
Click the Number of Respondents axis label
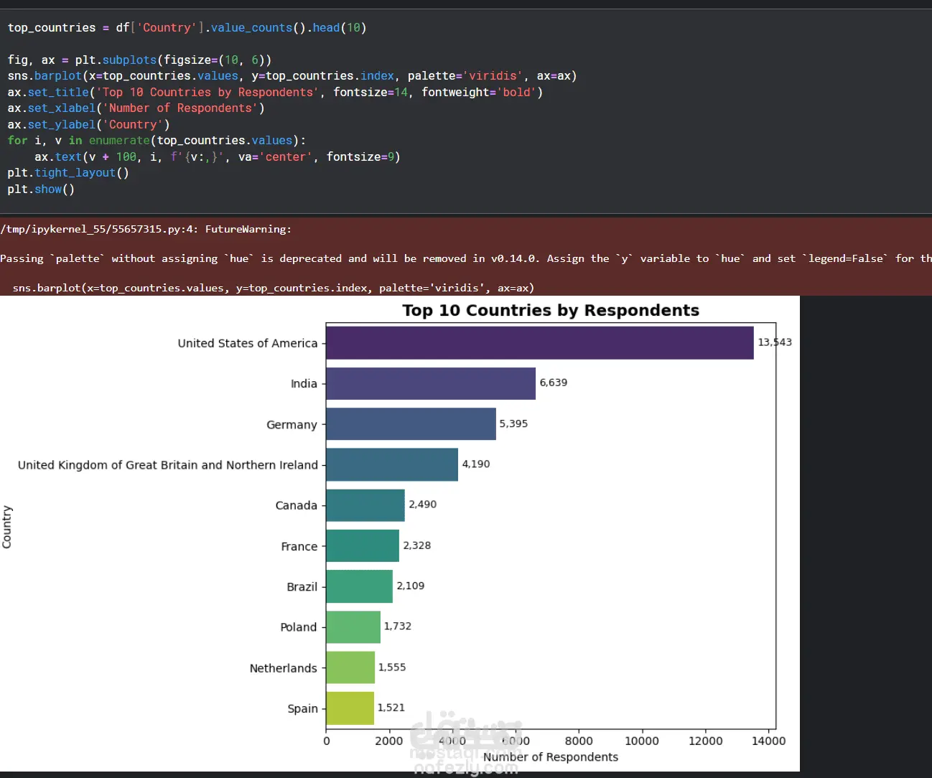[551, 757]
